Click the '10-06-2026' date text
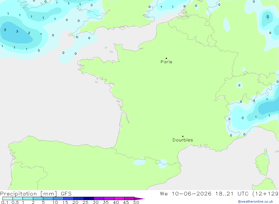Screen dimensions: 279x204 point(191,194)
